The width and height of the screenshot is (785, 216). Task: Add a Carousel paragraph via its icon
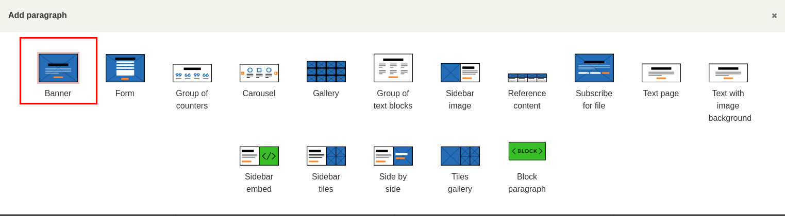pyautogui.click(x=259, y=73)
